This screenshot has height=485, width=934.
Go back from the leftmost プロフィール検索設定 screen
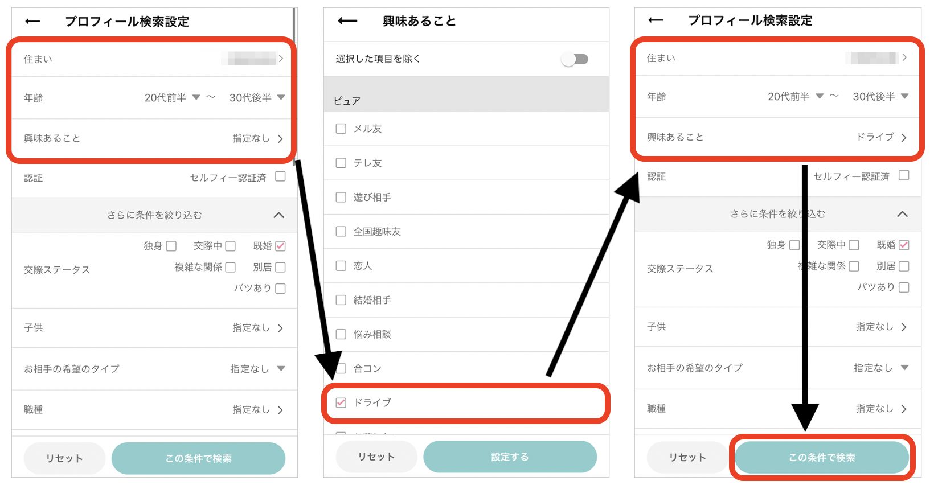tap(33, 22)
